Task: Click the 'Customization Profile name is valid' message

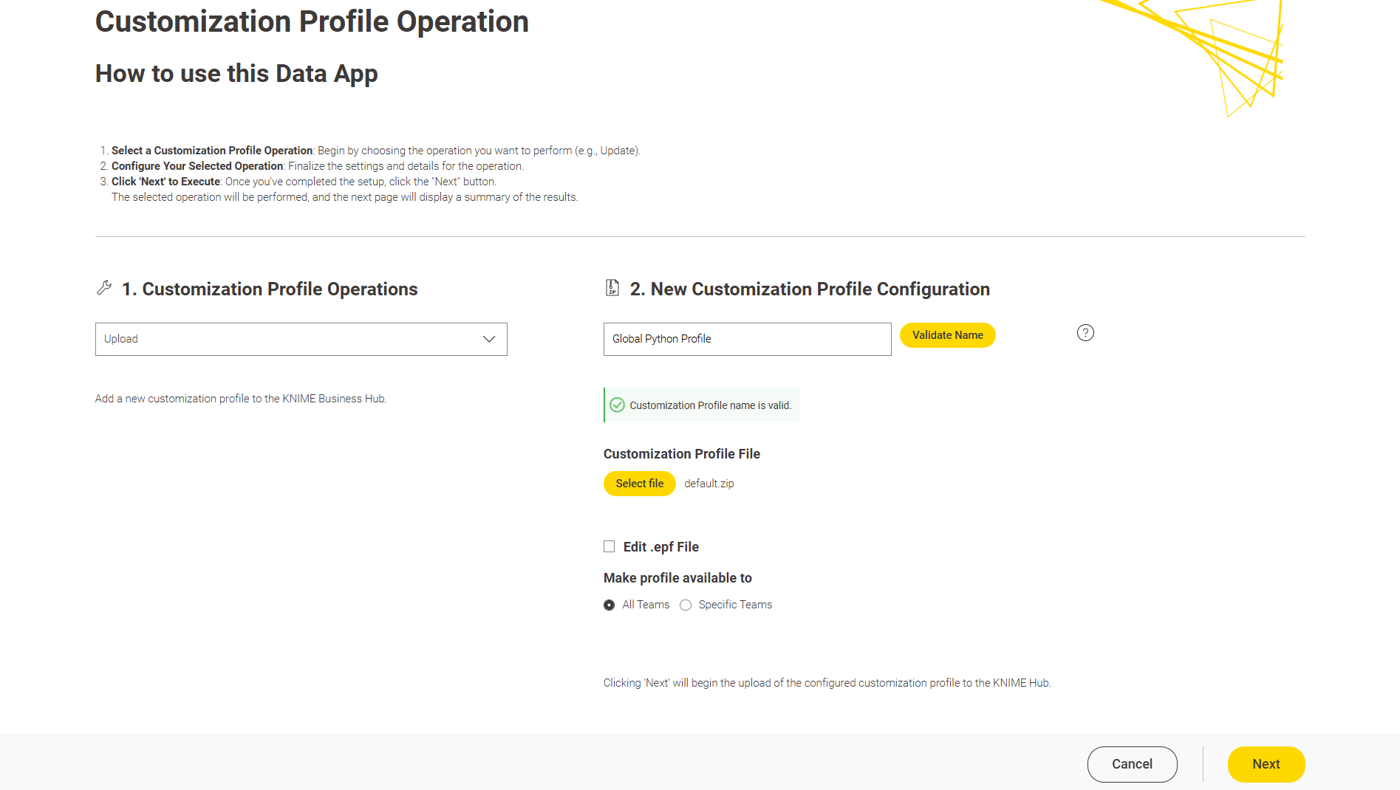Action: [709, 405]
